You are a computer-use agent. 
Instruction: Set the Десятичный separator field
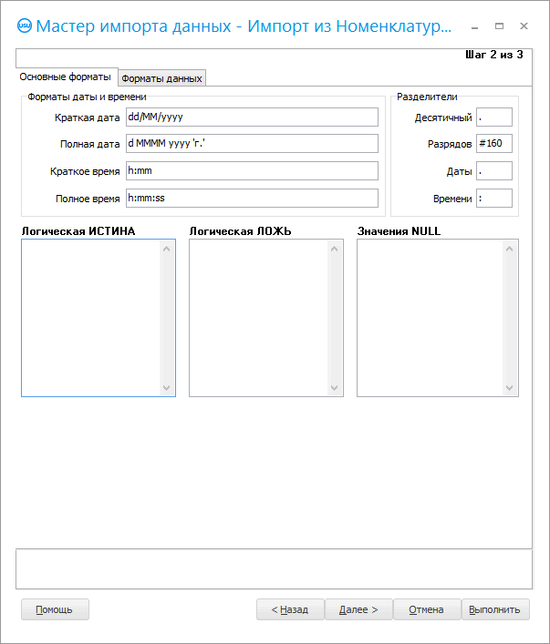pos(494,118)
